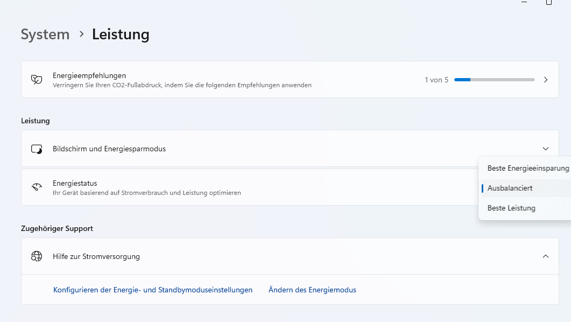Expand the Bildschirm und Energiesparmodus section chevron
This screenshot has width=571, height=322.
[x=546, y=149]
